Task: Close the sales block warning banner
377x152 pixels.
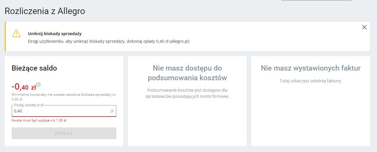Action: click(x=364, y=28)
